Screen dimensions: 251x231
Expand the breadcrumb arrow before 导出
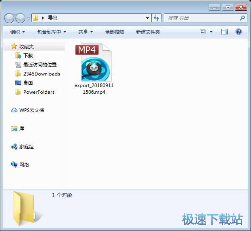43,18
